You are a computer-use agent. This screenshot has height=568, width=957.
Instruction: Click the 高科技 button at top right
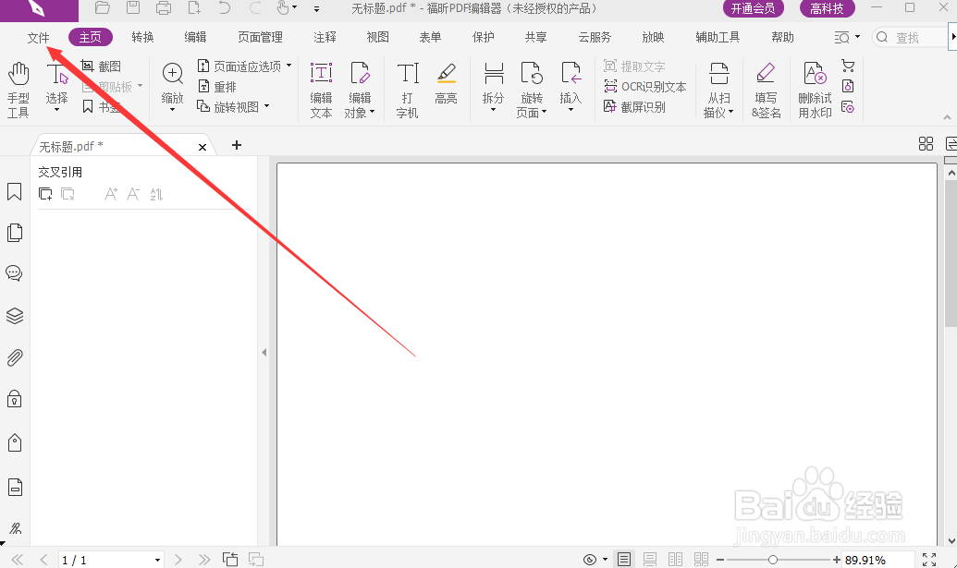(x=826, y=8)
